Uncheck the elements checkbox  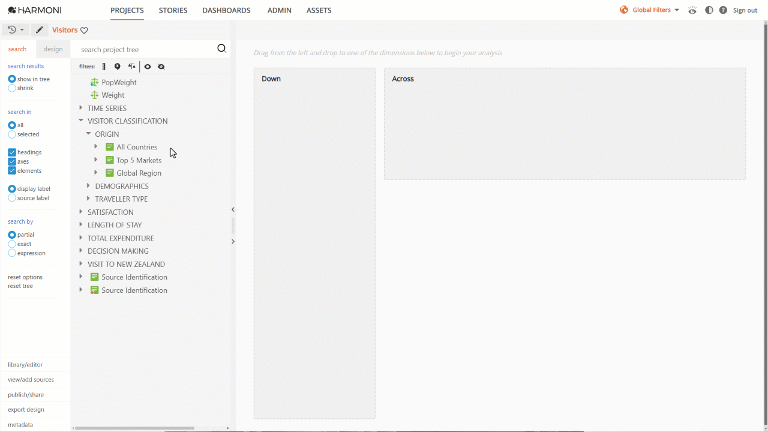coord(12,170)
